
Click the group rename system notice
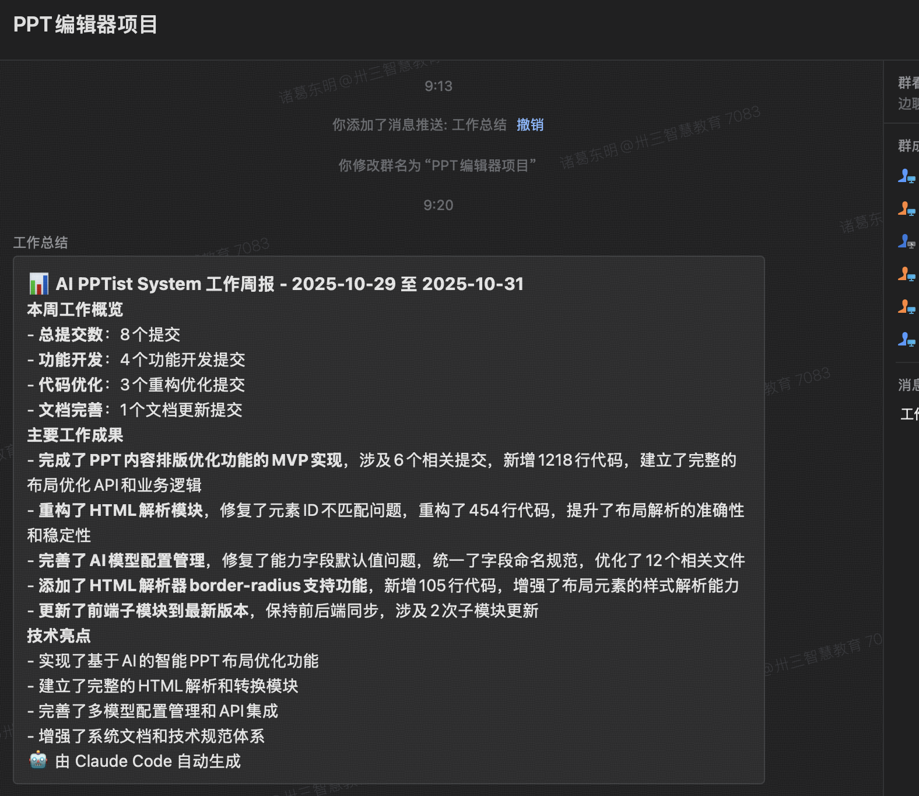pyautogui.click(x=437, y=166)
